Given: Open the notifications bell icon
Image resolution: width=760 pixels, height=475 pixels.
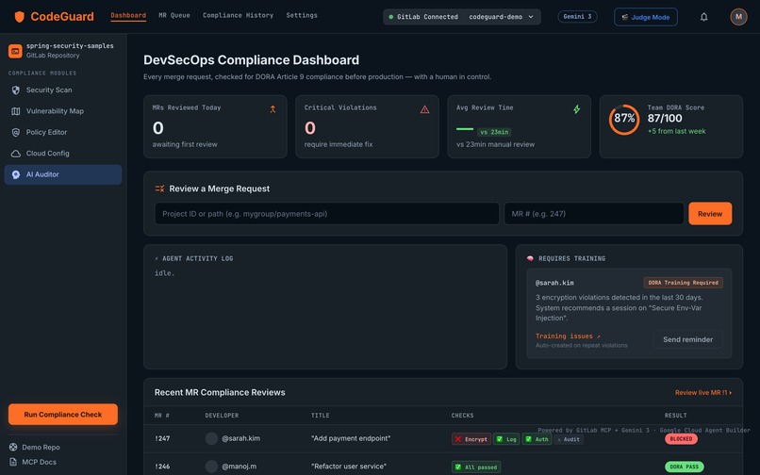Looking at the screenshot, I should pos(703,17).
